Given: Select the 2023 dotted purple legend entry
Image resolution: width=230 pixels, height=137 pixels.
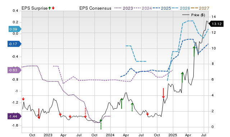Looking at the screenshot, I should (x=124, y=8).
